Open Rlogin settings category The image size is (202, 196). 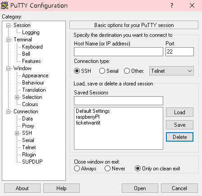pyautogui.click(x=29, y=155)
